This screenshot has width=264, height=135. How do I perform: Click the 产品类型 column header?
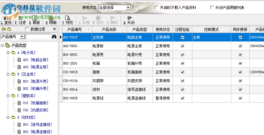pyautogui.click(x=140, y=29)
